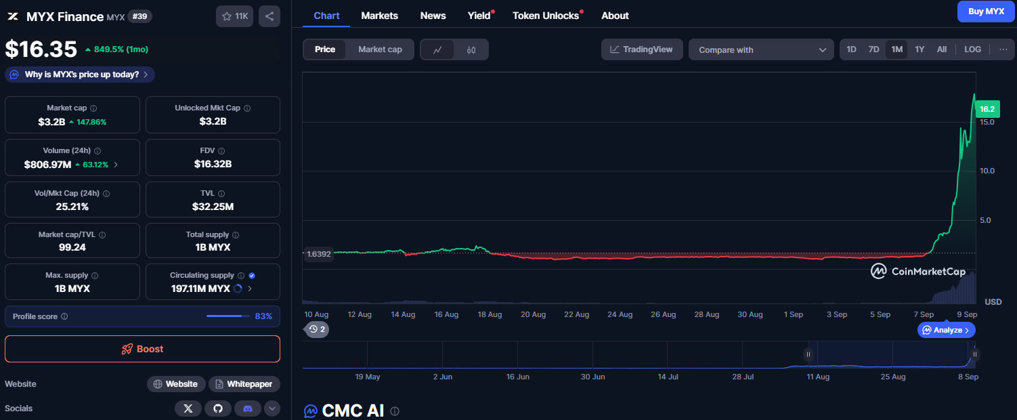Open the Yield tab
The width and height of the screenshot is (1017, 420).
point(480,16)
